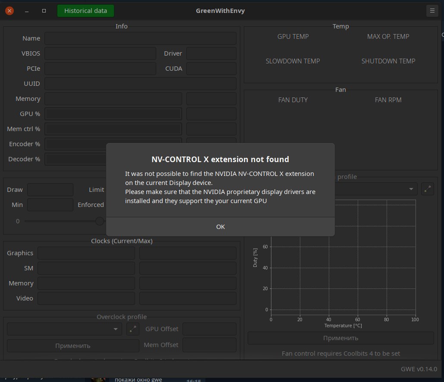Screen dimensions: 444x382
Task: Click the SM current clock field
Action: [86, 268]
